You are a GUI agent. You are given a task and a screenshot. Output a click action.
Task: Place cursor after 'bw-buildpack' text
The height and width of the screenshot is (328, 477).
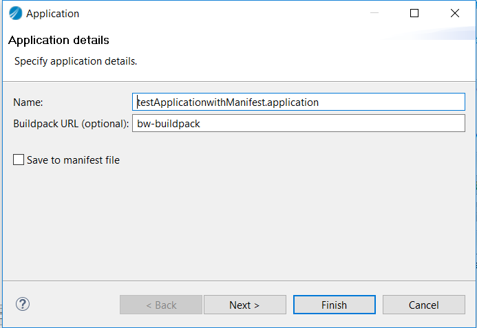tap(201, 124)
